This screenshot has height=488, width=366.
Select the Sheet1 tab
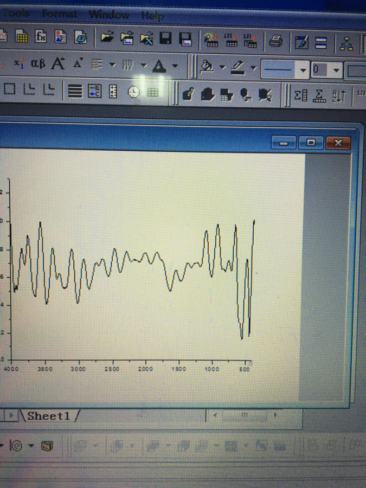pos(49,416)
